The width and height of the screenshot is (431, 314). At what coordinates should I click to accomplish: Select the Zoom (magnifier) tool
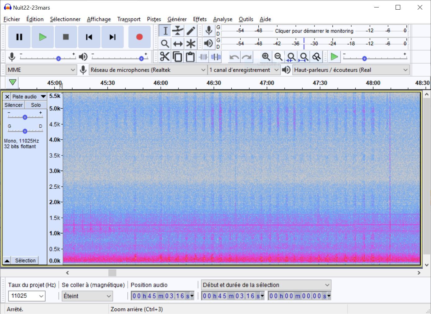[165, 43]
